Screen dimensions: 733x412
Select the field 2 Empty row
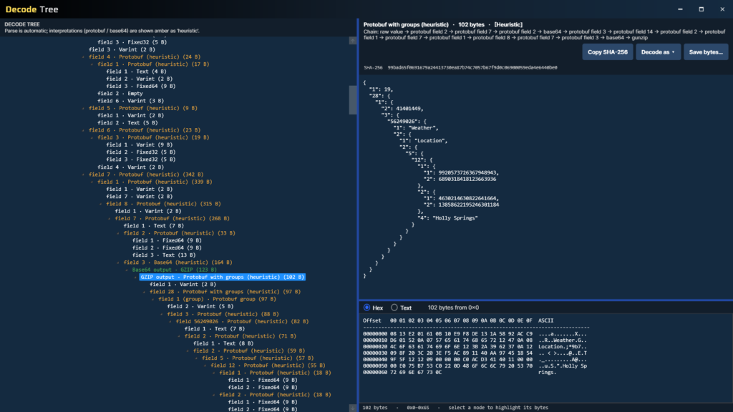pos(120,94)
